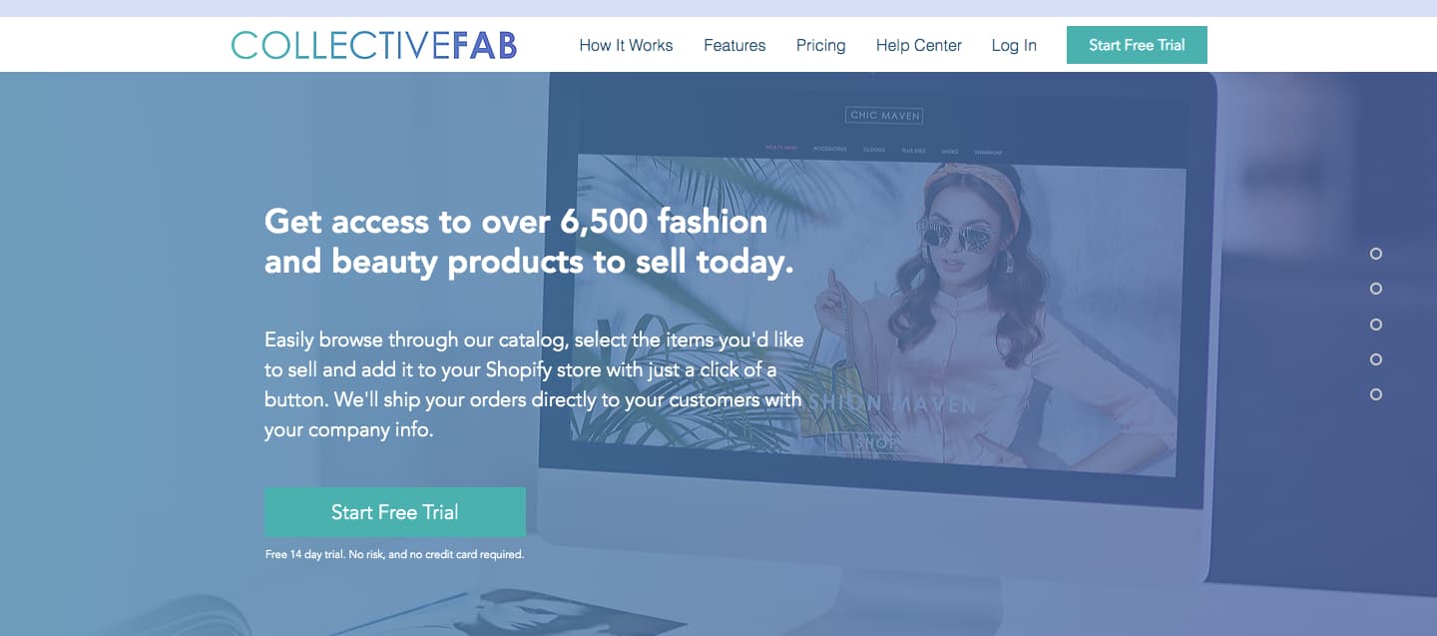The width and height of the screenshot is (1437, 636).
Task: Click the Fashion Maven text on the monitor
Action: 891,404
